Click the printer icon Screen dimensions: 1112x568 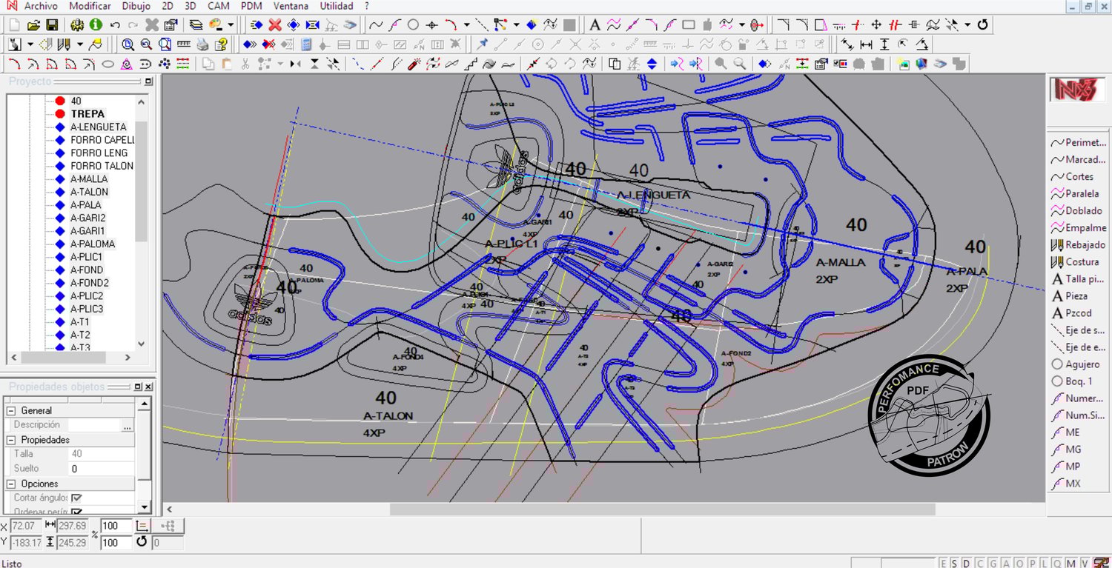[x=202, y=44]
